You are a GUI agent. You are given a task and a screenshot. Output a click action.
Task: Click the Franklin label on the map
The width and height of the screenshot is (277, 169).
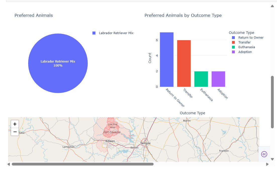pyautogui.click(x=224, y=151)
